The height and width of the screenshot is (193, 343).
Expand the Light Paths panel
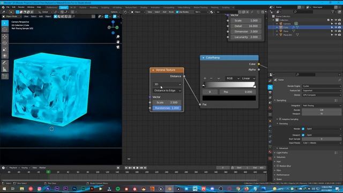click(x=282, y=152)
